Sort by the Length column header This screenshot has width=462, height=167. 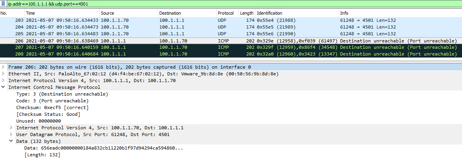(x=247, y=13)
